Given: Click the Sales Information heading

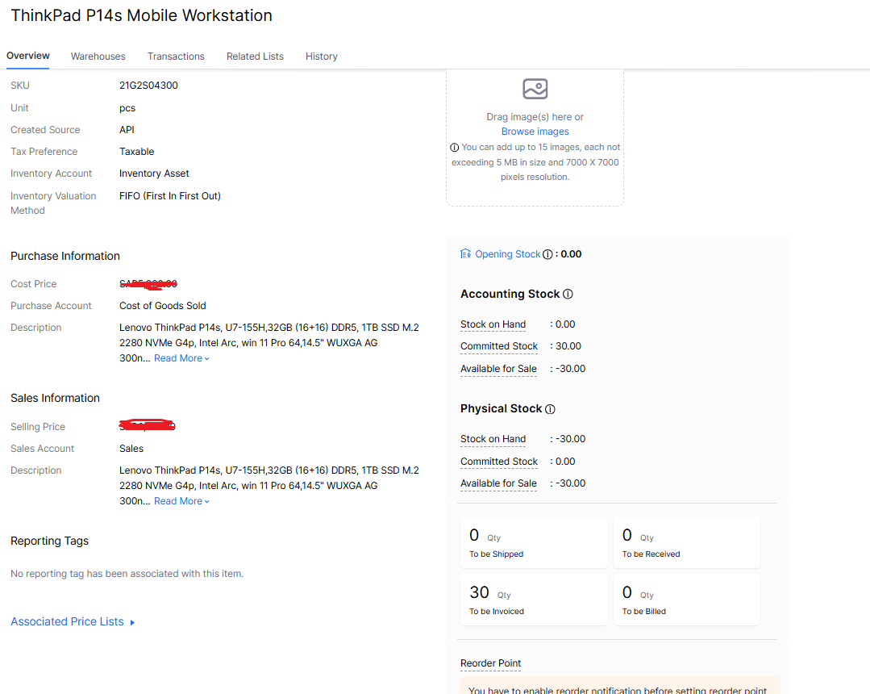Looking at the screenshot, I should click(x=55, y=398).
